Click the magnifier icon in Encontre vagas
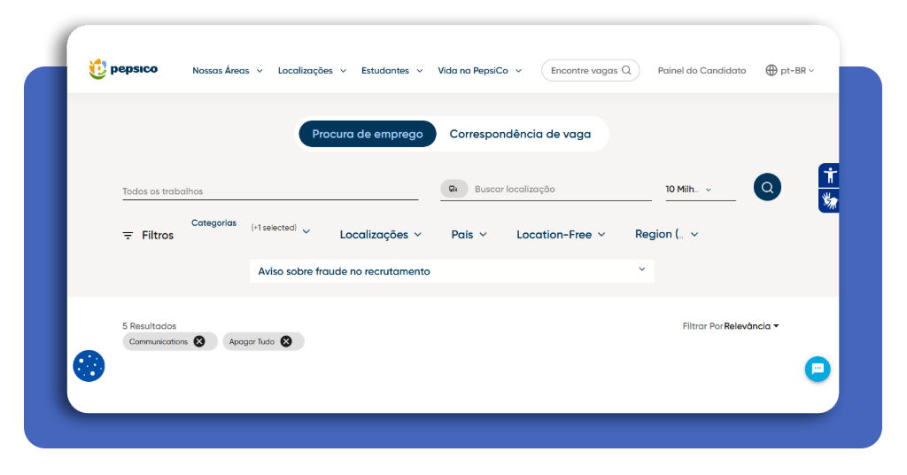This screenshot has width=907, height=475. click(x=626, y=71)
